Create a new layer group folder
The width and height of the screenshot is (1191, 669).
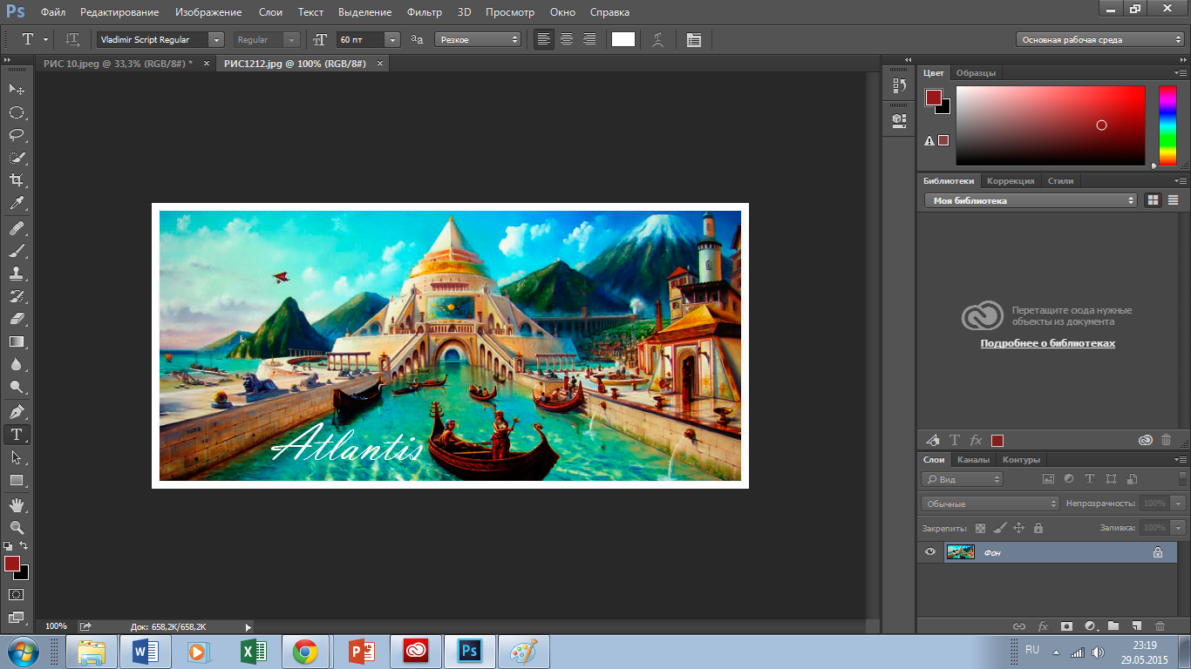tap(1113, 625)
